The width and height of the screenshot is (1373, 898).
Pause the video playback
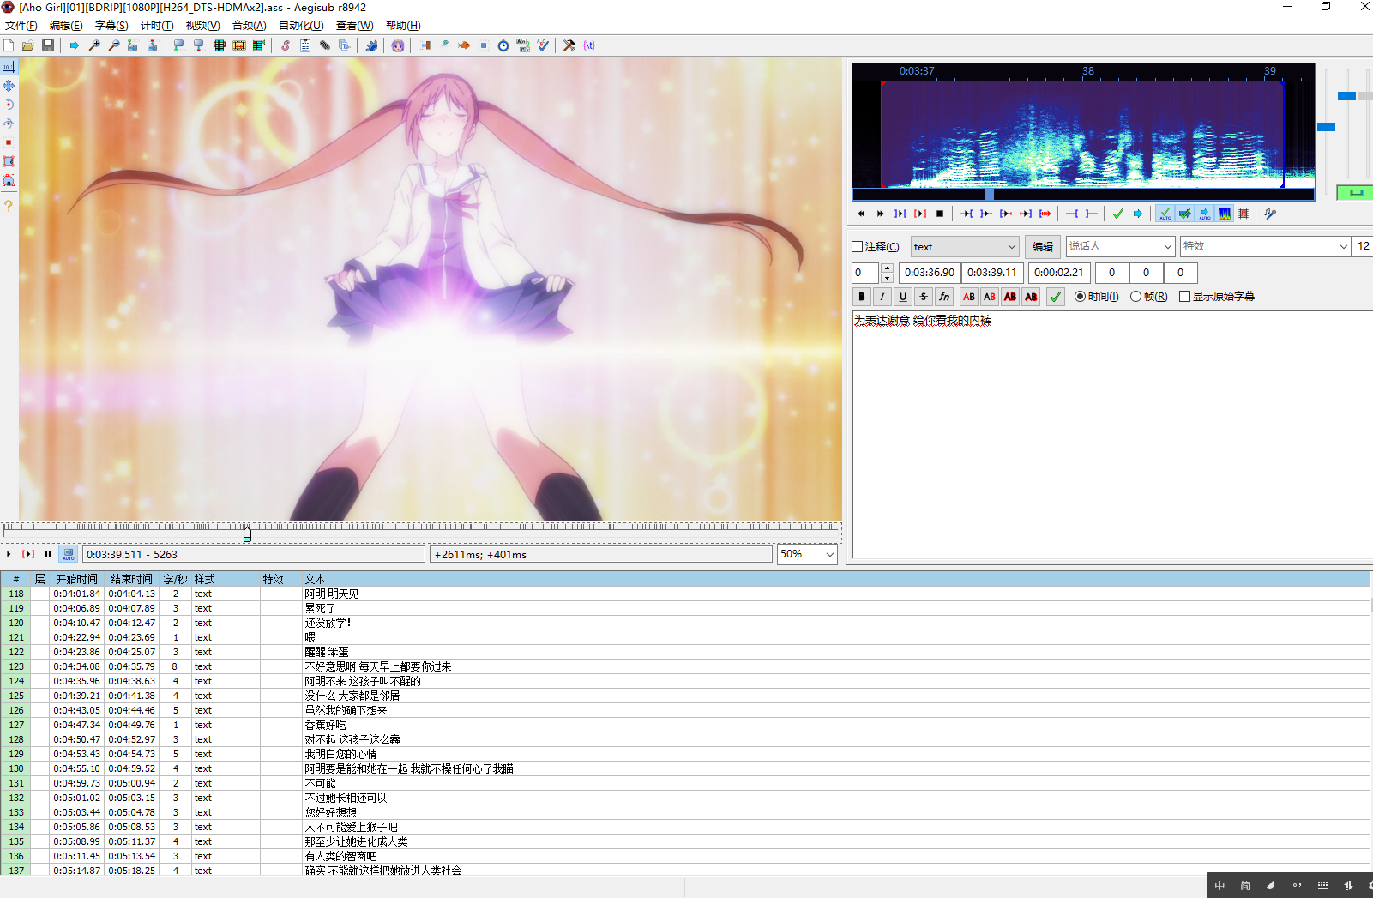click(48, 554)
